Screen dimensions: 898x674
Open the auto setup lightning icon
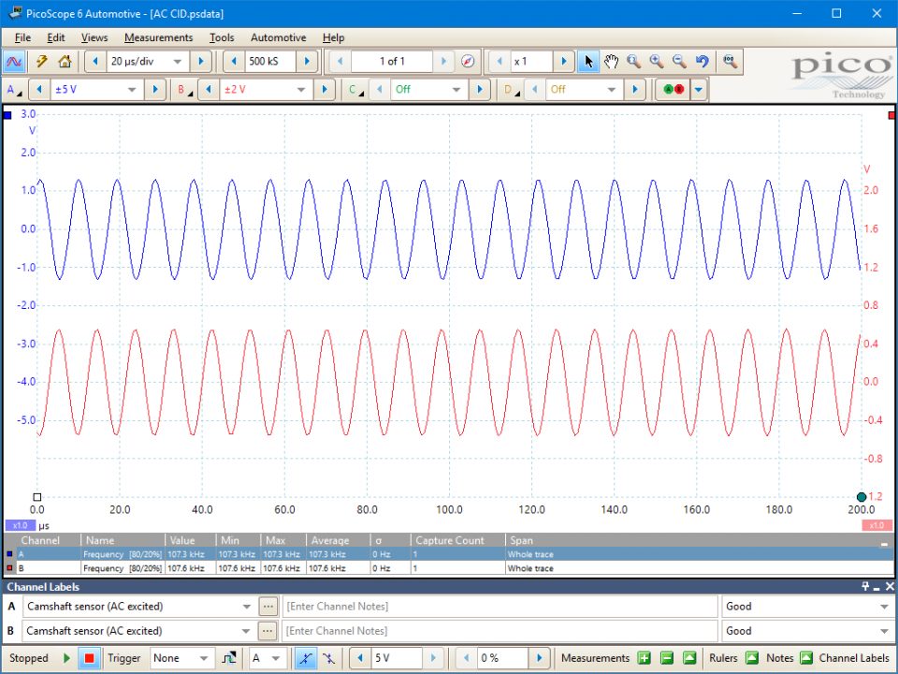(x=42, y=62)
